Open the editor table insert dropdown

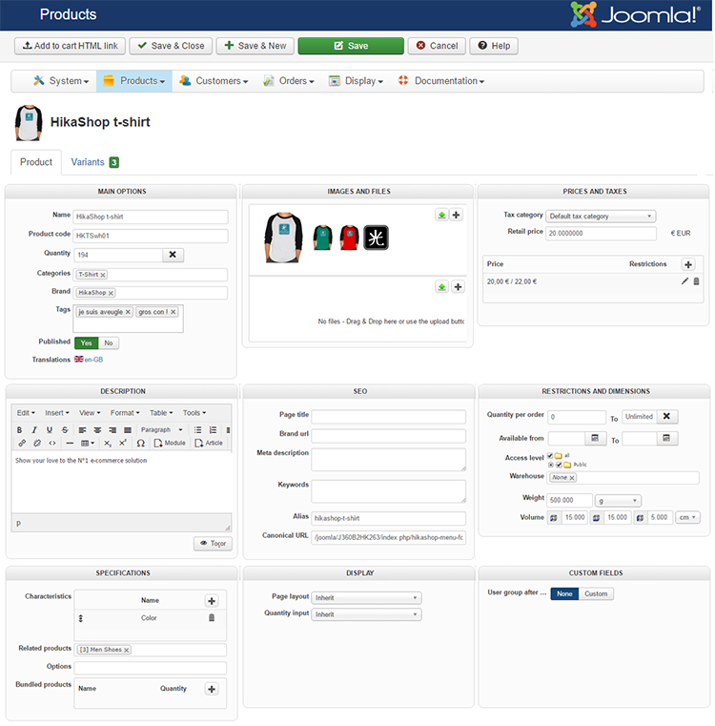click(x=88, y=443)
